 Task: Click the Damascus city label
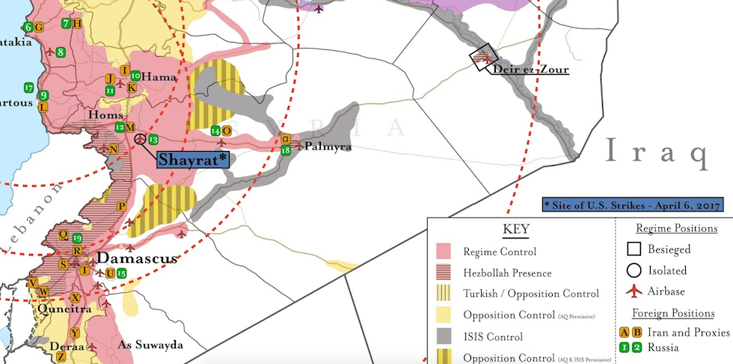[138, 259]
